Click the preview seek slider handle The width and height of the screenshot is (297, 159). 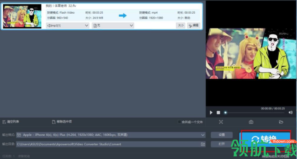pyautogui.click(x=225, y=112)
